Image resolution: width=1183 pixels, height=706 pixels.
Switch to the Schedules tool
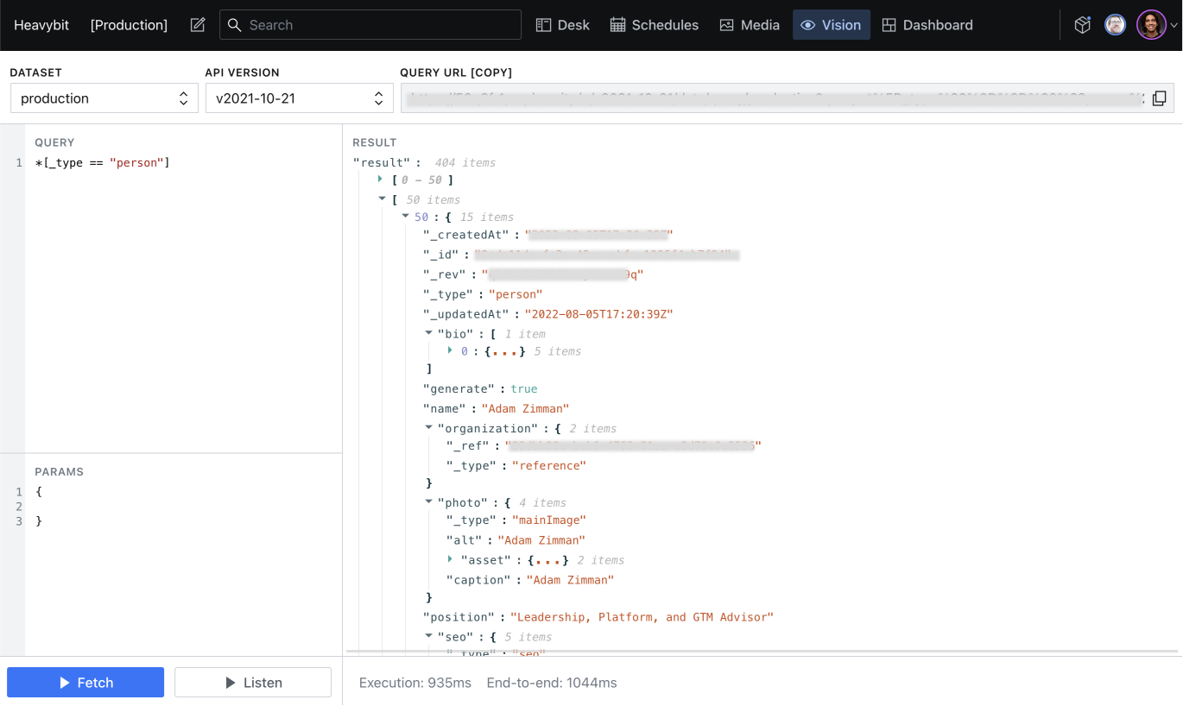(x=655, y=25)
